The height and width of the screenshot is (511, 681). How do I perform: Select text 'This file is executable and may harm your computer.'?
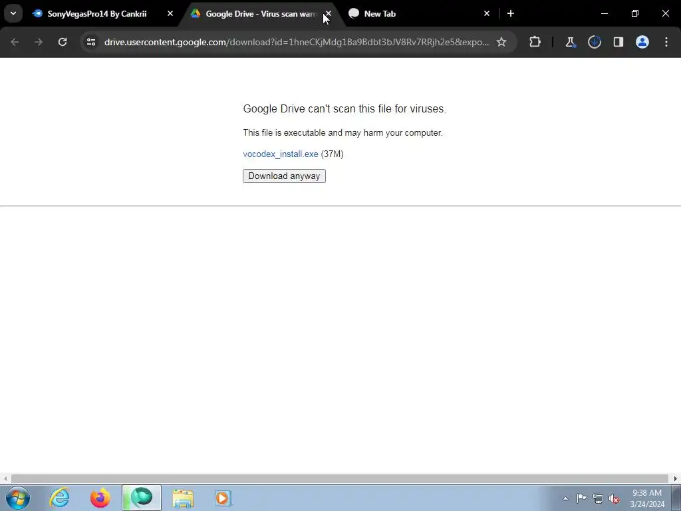tap(342, 133)
